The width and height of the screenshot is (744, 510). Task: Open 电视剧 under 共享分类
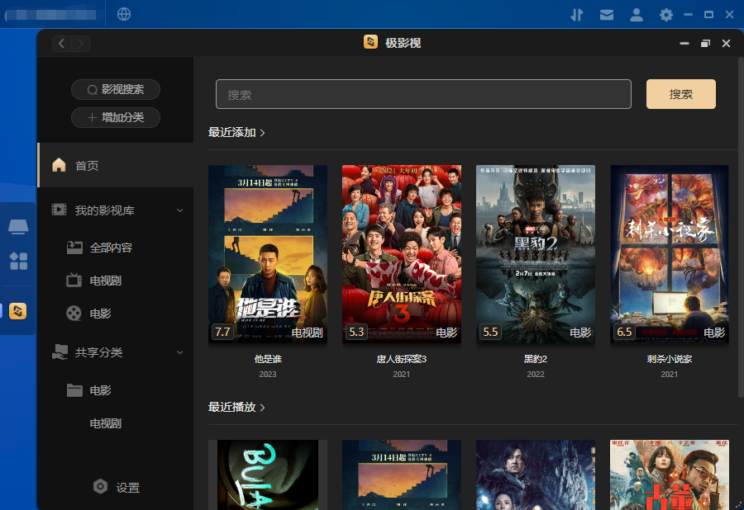coord(105,423)
